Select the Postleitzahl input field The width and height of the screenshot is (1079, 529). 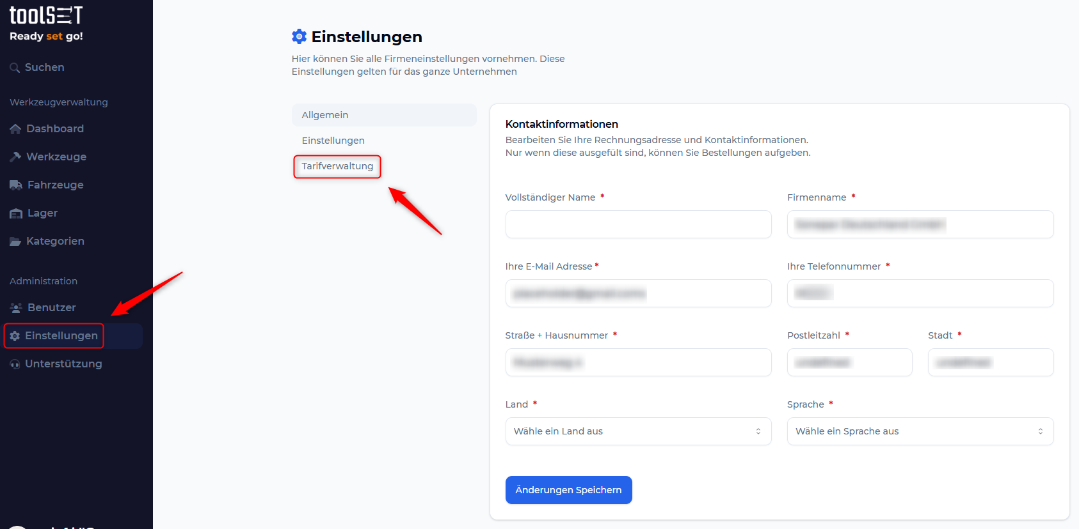849,362
